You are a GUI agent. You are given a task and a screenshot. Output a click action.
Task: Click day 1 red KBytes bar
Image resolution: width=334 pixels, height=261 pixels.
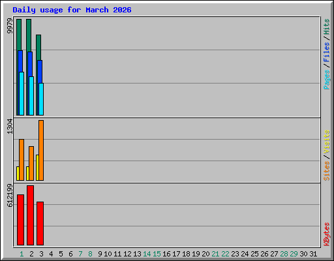20,220
